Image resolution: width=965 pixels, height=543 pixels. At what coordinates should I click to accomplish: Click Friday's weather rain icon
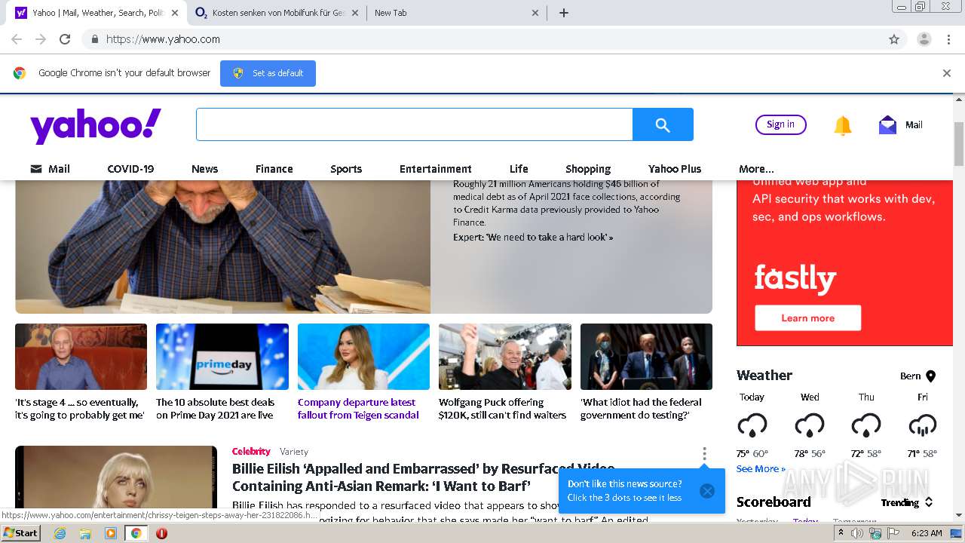coord(922,426)
